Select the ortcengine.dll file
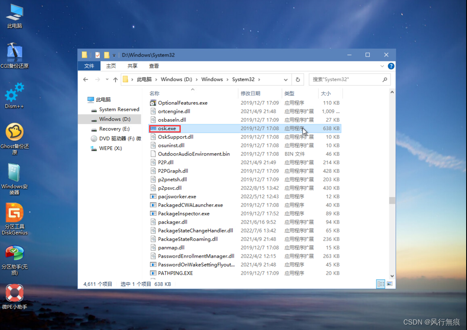 (174, 111)
